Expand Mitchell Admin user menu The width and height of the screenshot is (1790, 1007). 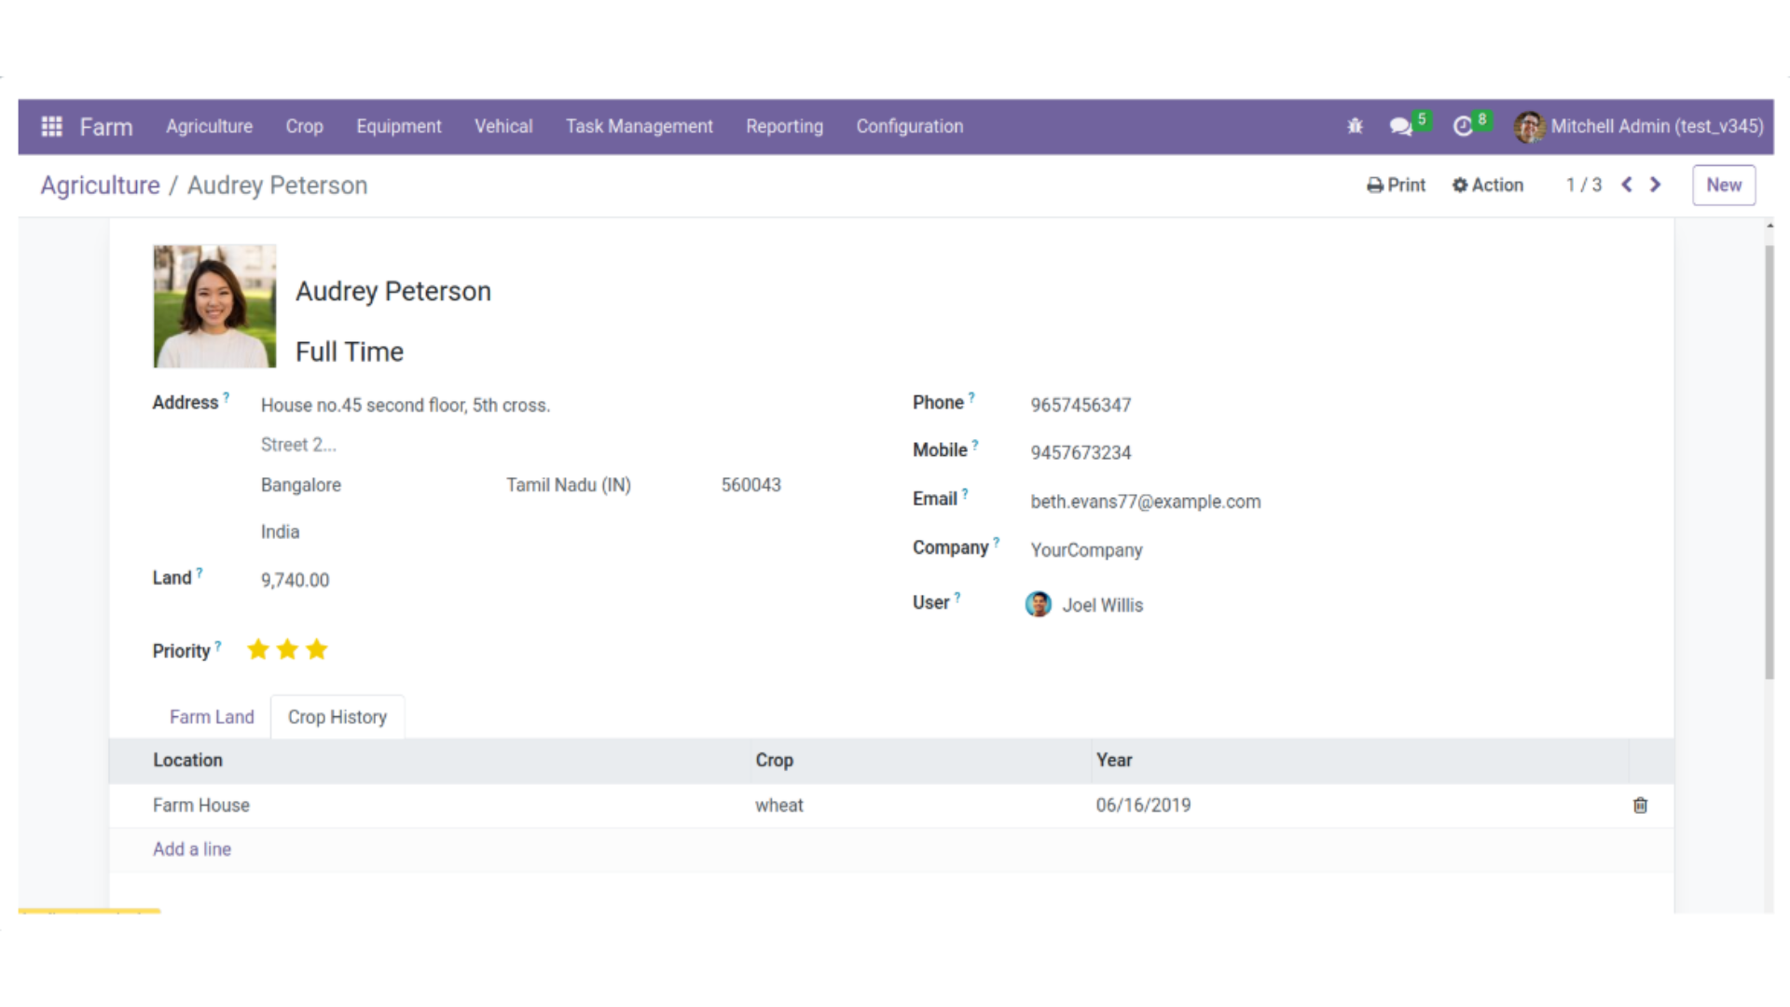(x=1638, y=126)
